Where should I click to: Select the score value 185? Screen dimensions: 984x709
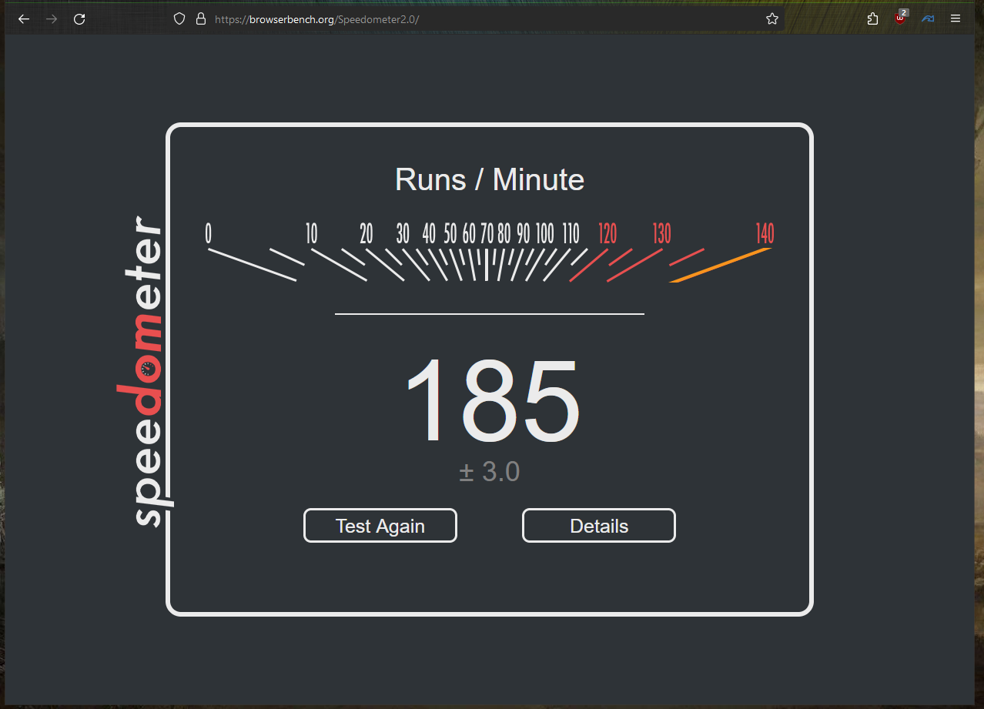click(x=492, y=403)
